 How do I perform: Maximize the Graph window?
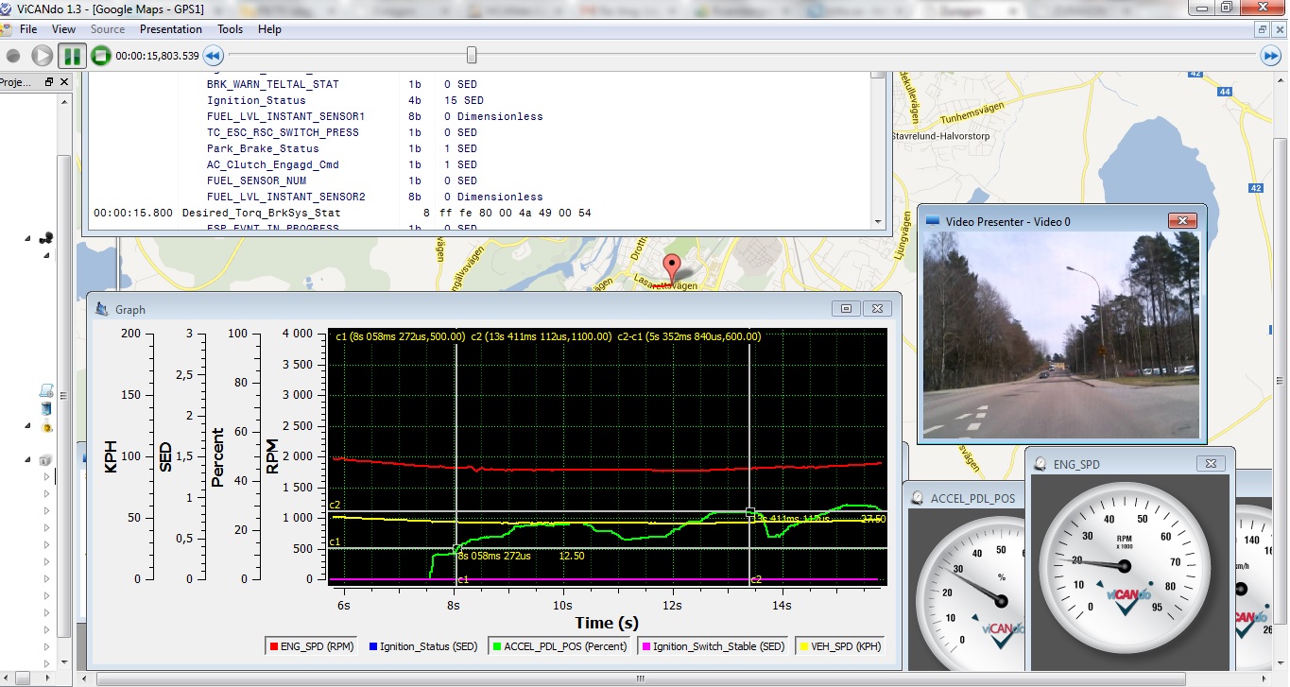pyautogui.click(x=847, y=308)
